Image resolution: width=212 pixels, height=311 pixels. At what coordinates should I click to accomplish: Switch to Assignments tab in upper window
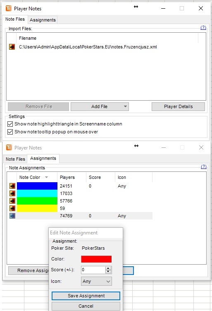point(43,20)
